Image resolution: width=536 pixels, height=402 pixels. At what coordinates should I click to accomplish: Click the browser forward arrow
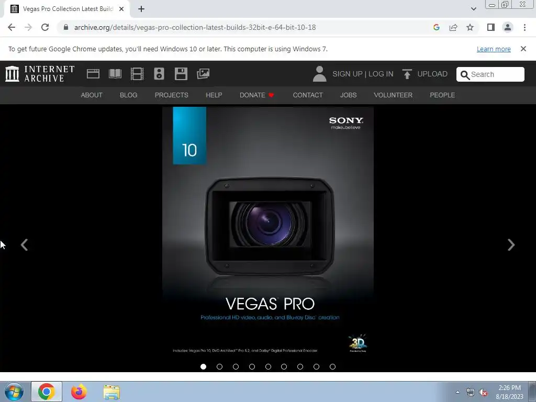tap(28, 27)
